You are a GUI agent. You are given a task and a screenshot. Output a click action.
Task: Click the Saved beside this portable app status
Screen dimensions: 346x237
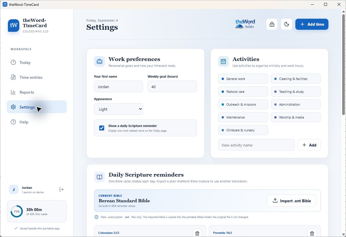point(37,229)
